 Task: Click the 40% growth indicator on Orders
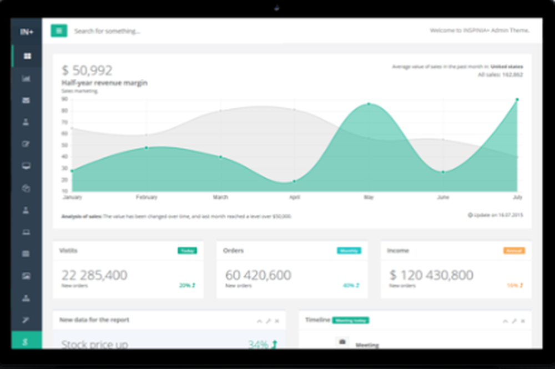pyautogui.click(x=351, y=285)
